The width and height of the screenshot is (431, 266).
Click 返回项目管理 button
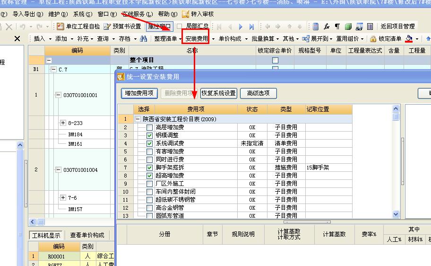pos(397,27)
